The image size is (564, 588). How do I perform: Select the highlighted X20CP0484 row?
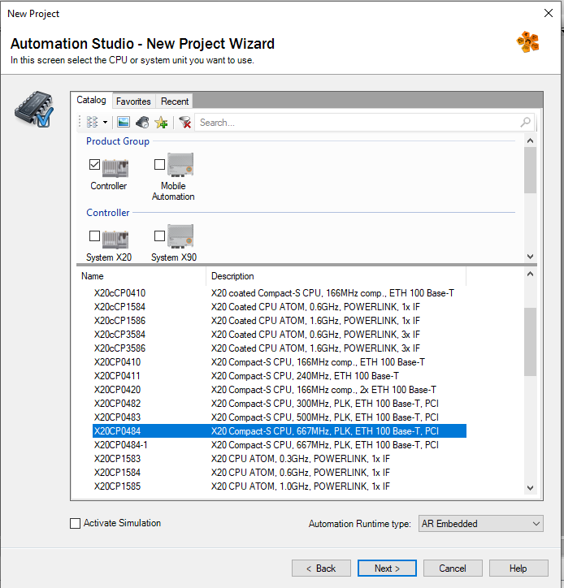(x=280, y=431)
